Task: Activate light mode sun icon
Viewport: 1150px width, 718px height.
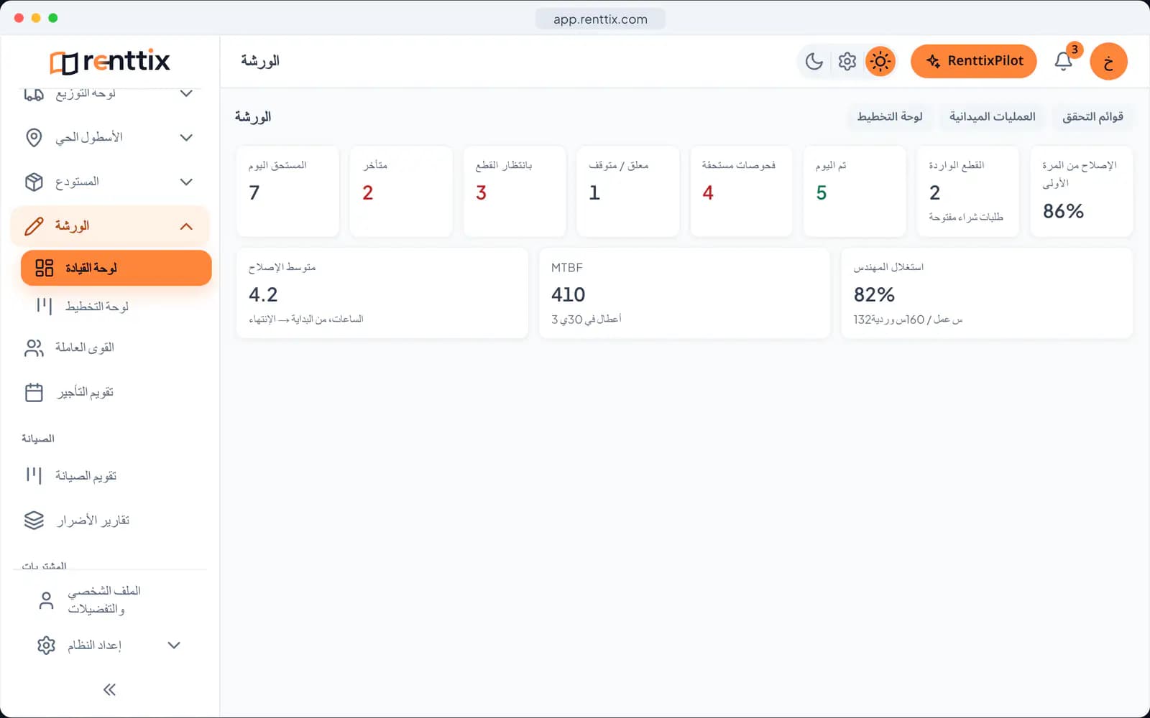Action: (x=880, y=61)
